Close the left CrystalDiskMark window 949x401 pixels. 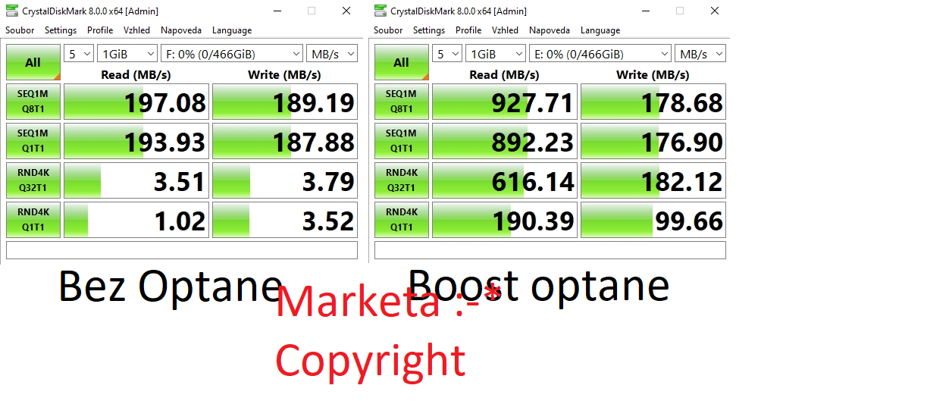point(346,11)
